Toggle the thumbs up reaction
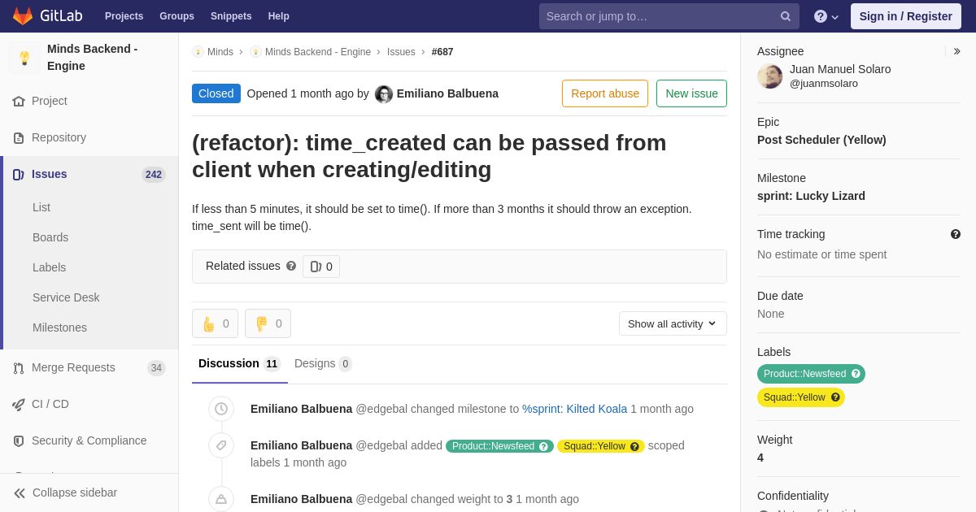 [215, 323]
